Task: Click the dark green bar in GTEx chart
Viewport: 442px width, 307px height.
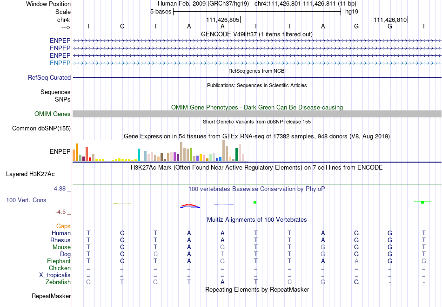Action: [236, 155]
